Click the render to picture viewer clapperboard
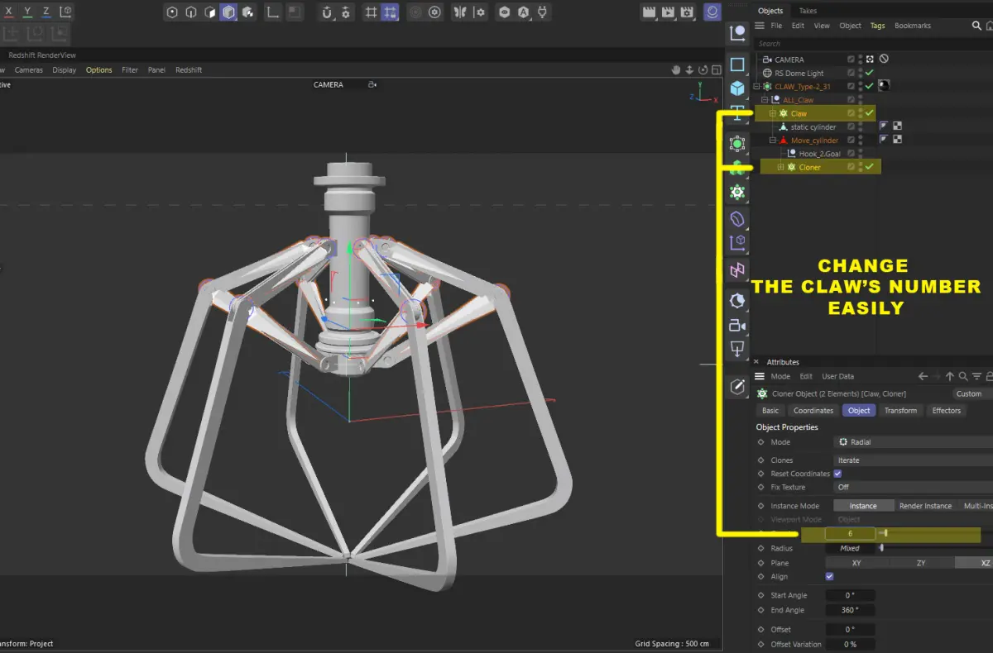 coord(669,12)
